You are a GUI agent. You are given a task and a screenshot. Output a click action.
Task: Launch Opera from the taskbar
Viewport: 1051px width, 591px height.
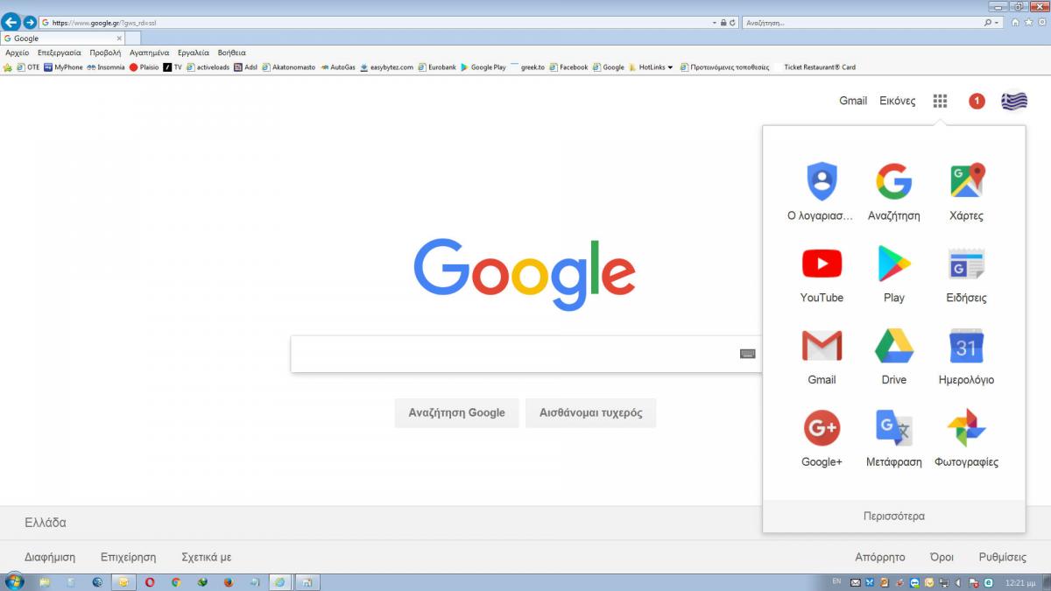point(150,581)
